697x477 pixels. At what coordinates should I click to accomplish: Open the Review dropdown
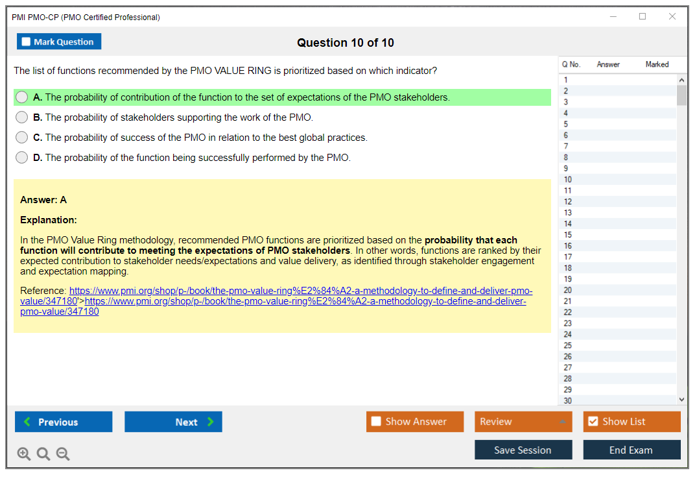click(523, 422)
